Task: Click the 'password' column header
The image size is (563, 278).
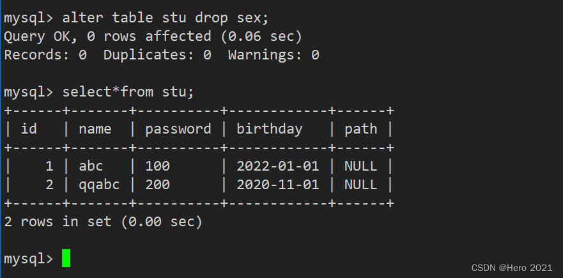Action: click(x=178, y=129)
